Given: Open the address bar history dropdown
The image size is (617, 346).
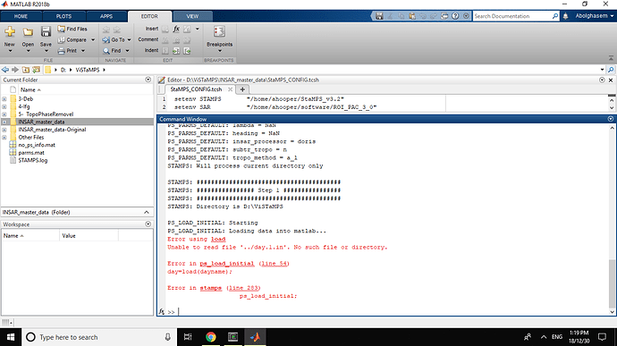Looking at the screenshot, I should coord(602,70).
